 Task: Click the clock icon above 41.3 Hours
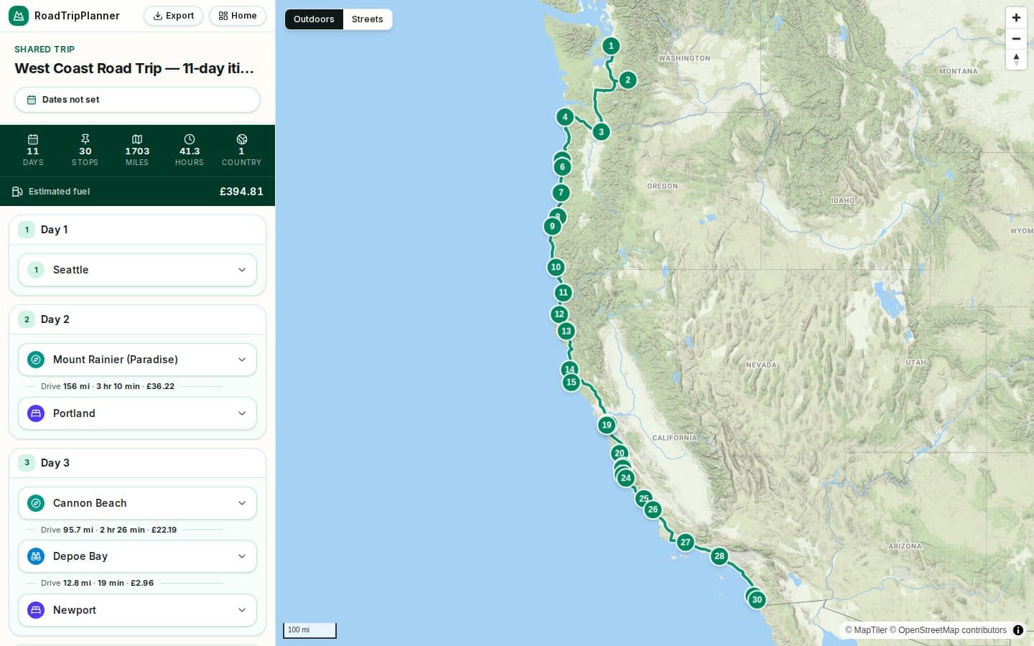(x=190, y=139)
